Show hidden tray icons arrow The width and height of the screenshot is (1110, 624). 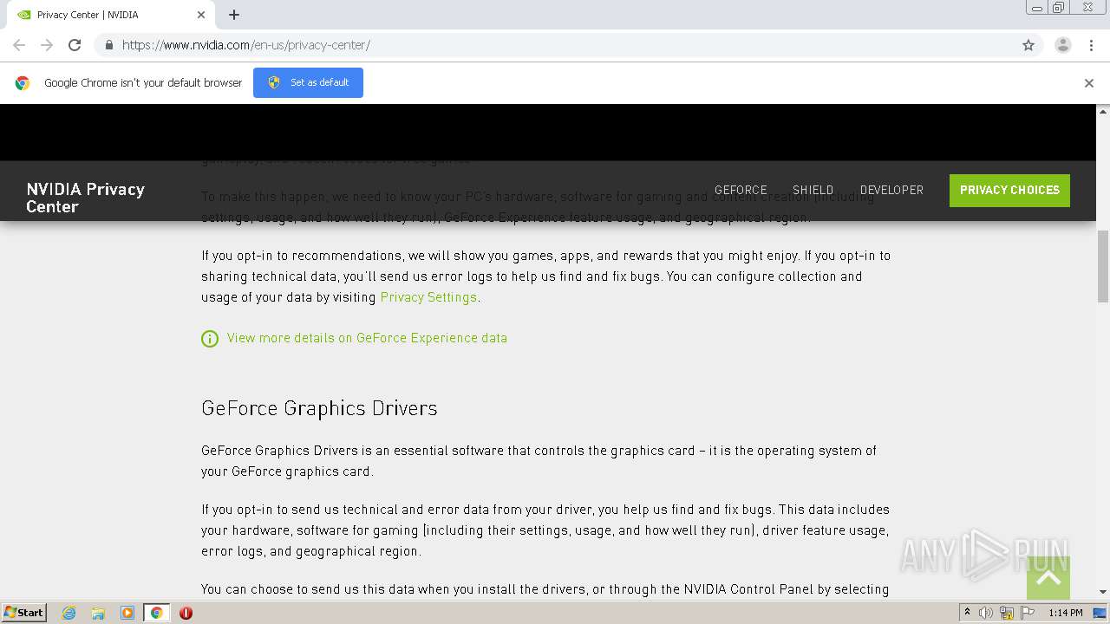coord(967,613)
